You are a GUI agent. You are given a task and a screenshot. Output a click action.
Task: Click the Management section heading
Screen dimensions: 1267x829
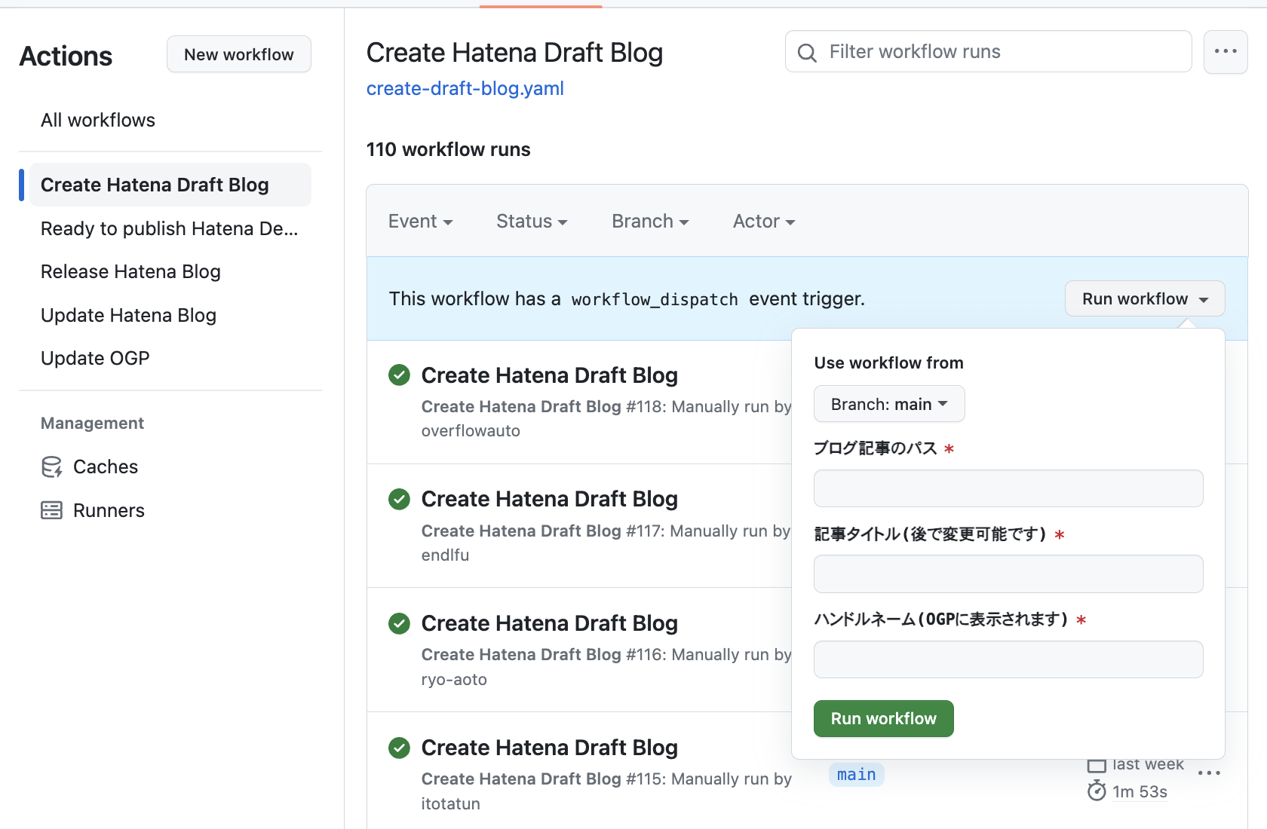[x=92, y=424]
